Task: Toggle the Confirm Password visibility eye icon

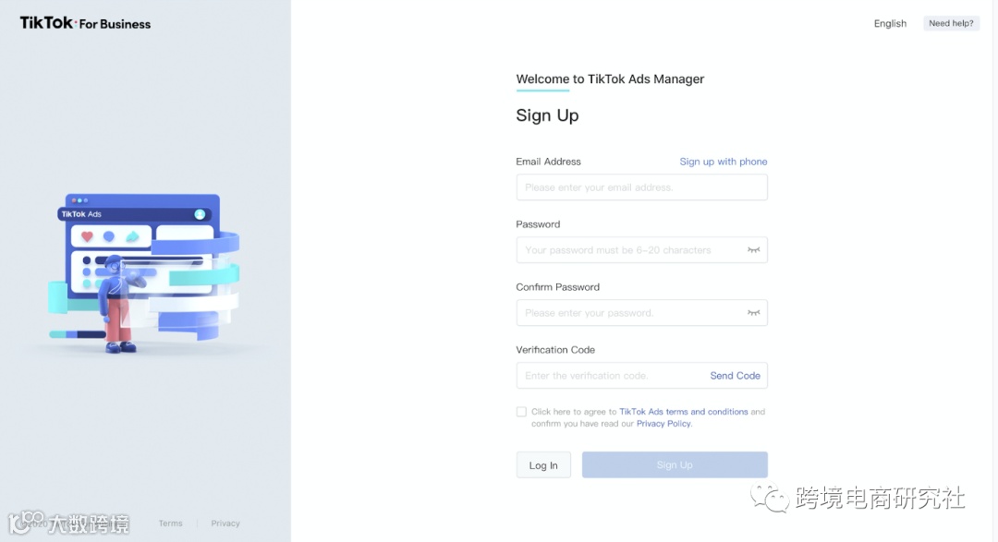Action: pyautogui.click(x=754, y=313)
